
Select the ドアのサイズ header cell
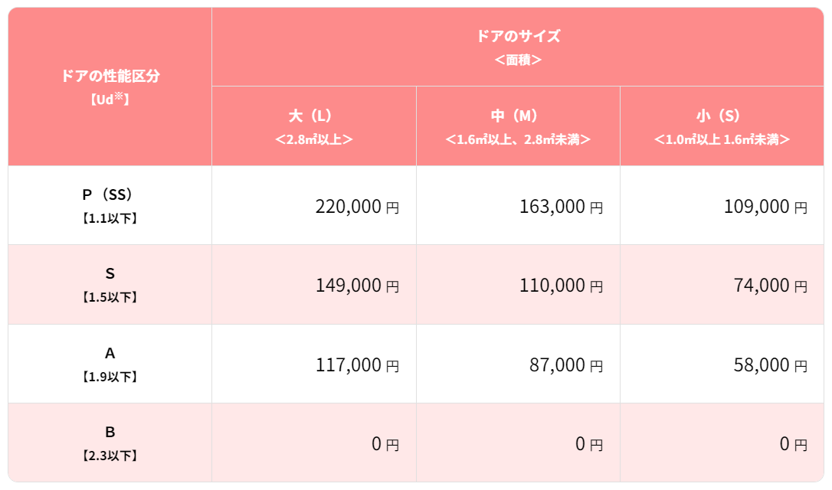pos(518,47)
